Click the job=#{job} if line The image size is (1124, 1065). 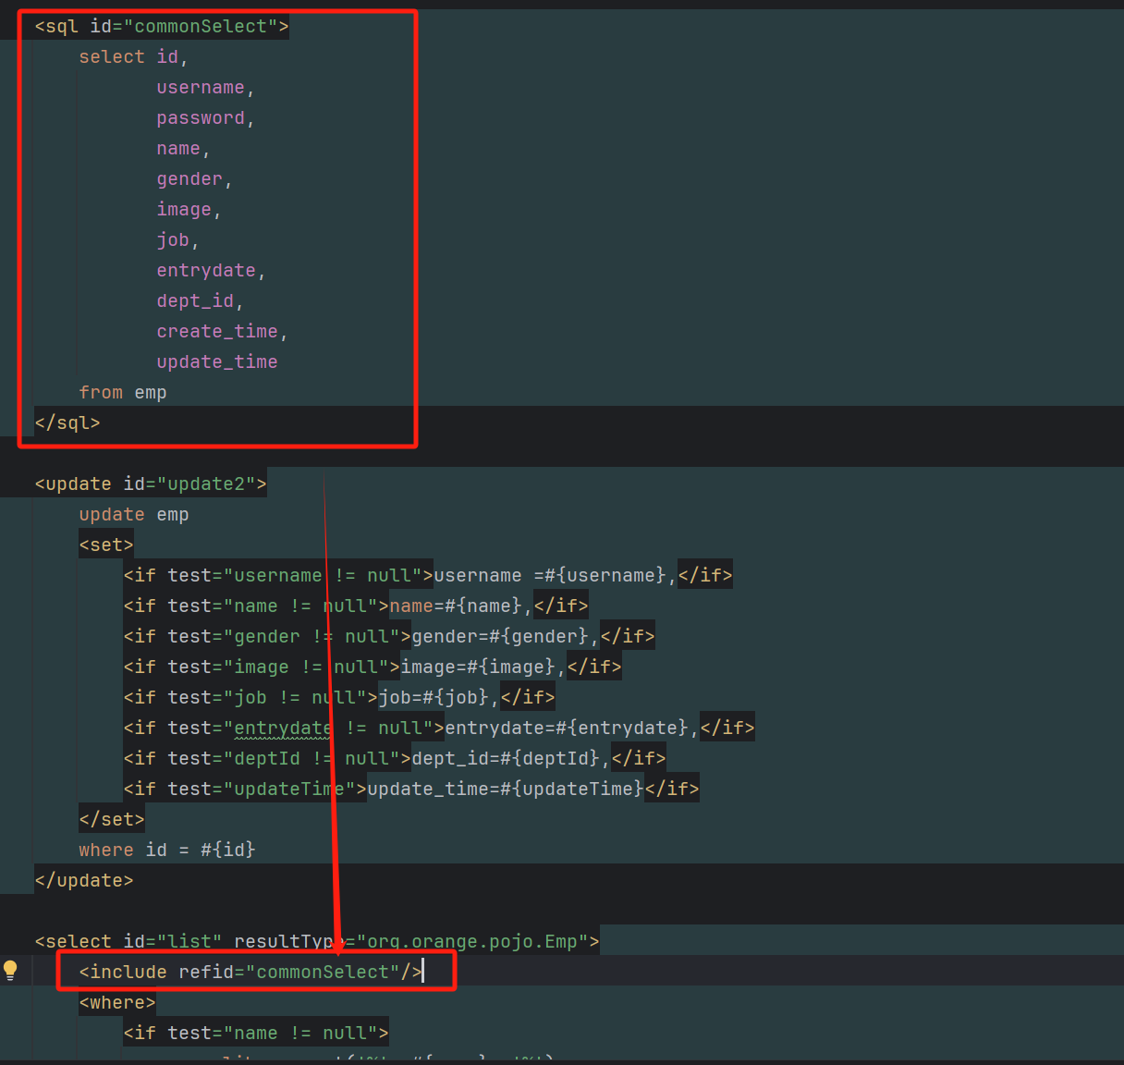point(339,697)
